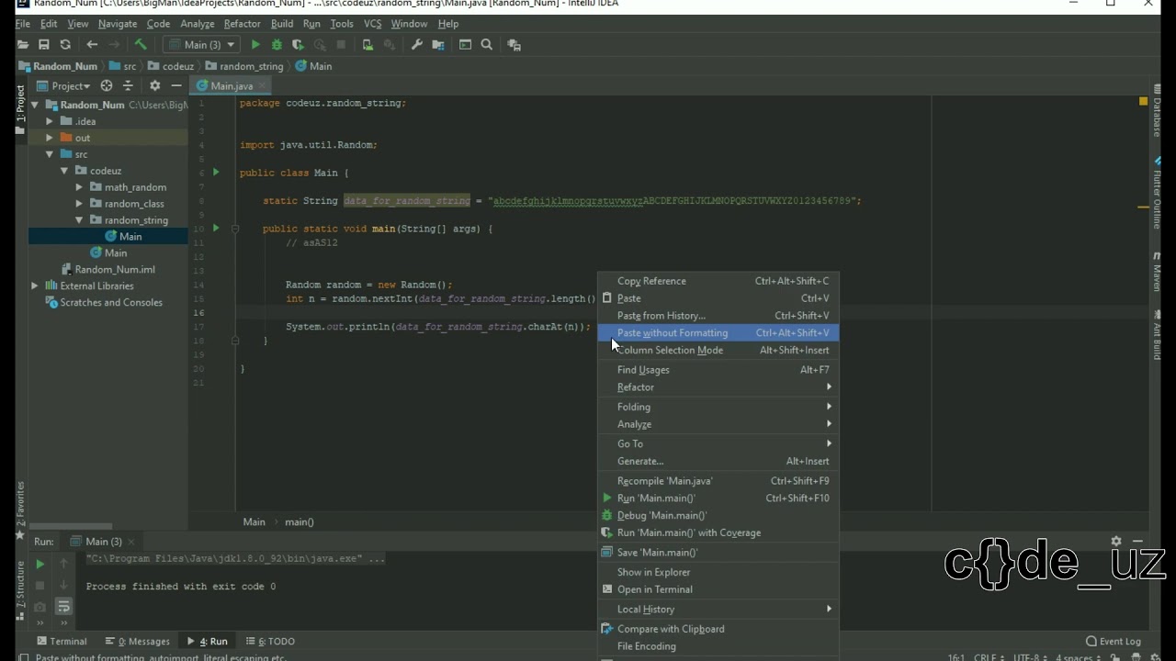Click the 0: Messages tool window button
This screenshot has width=1176, height=661.
[x=138, y=642]
